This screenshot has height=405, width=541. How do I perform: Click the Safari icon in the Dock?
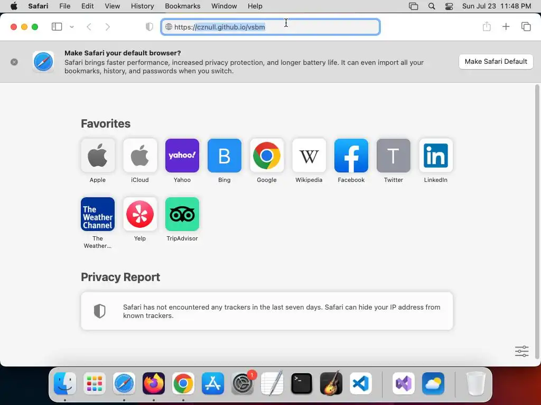124,383
